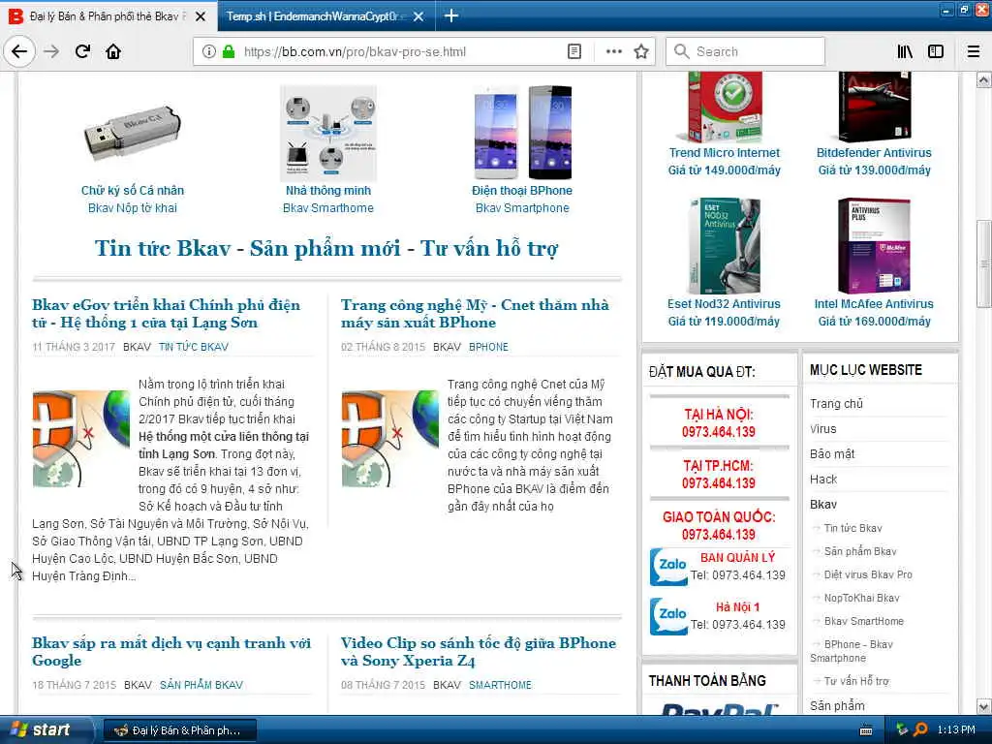Image resolution: width=992 pixels, height=744 pixels.
Task: Open Bkav eGov Lạng Sơn article headline
Action: 166,314
